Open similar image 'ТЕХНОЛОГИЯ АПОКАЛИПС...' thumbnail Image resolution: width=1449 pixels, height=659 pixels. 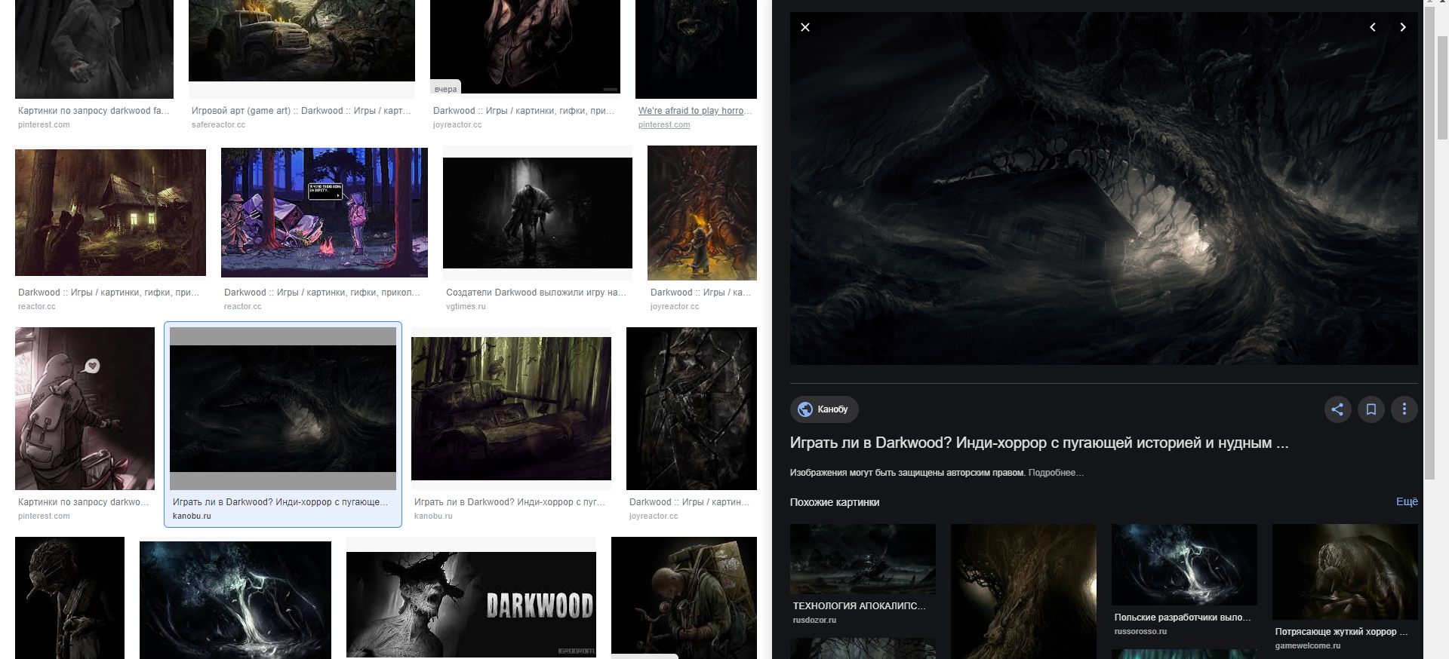(x=863, y=559)
